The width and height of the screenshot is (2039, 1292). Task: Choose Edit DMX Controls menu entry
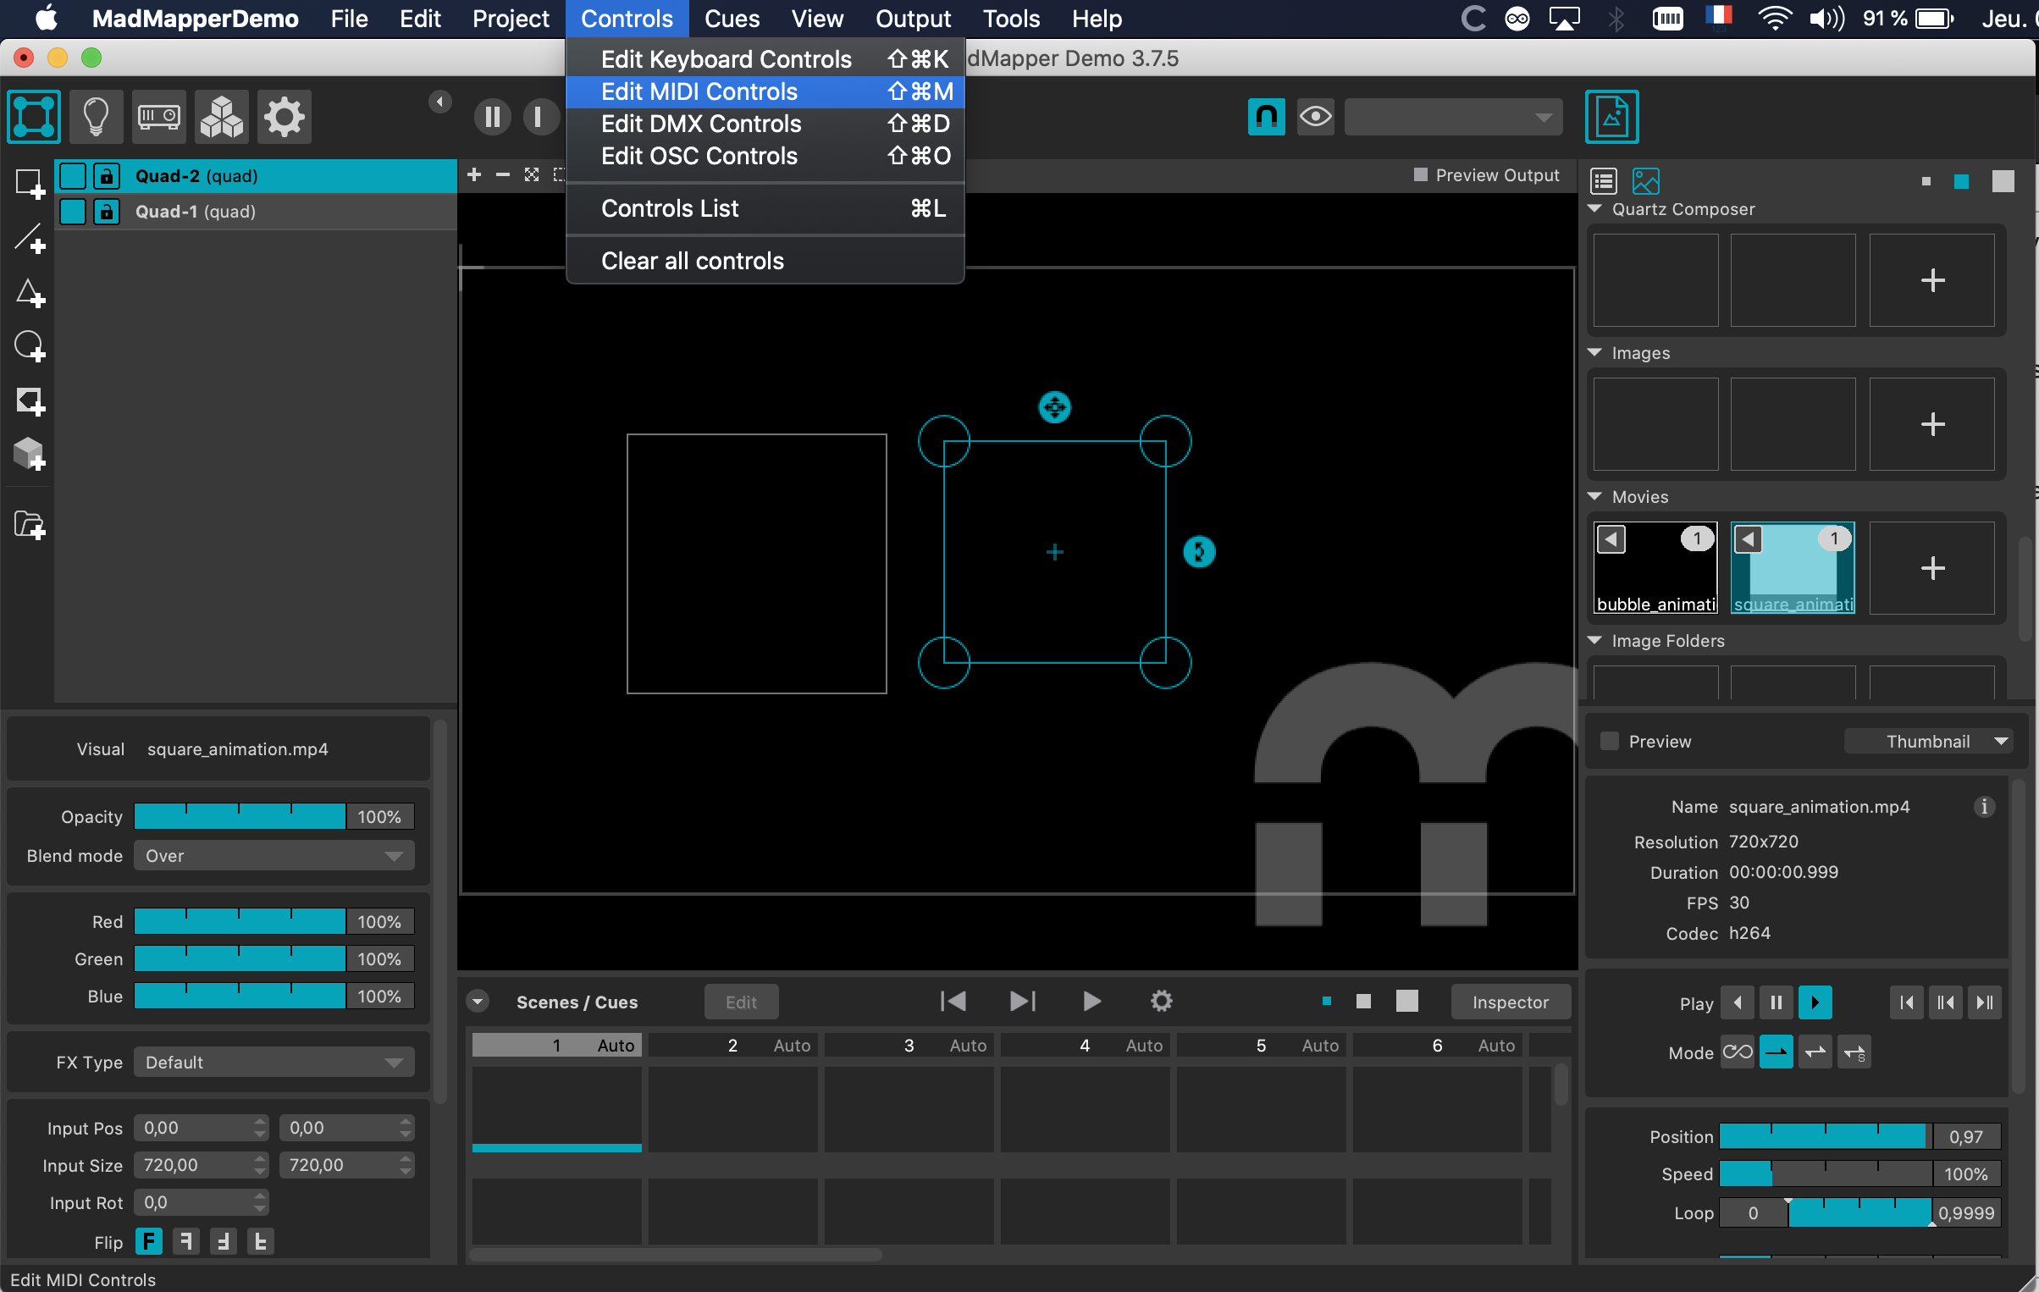pos(765,124)
